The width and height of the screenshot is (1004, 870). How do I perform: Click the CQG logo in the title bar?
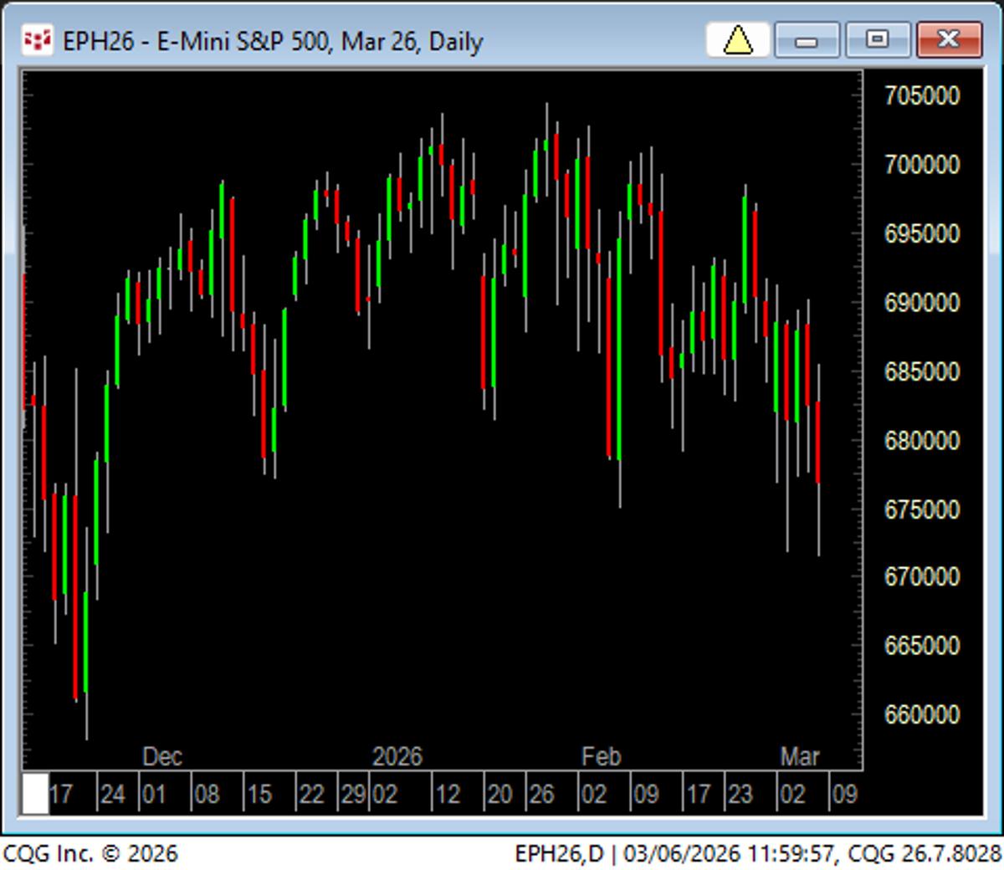tap(37, 38)
